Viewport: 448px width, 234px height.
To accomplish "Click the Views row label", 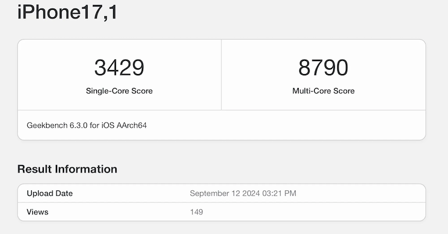I will [37, 212].
